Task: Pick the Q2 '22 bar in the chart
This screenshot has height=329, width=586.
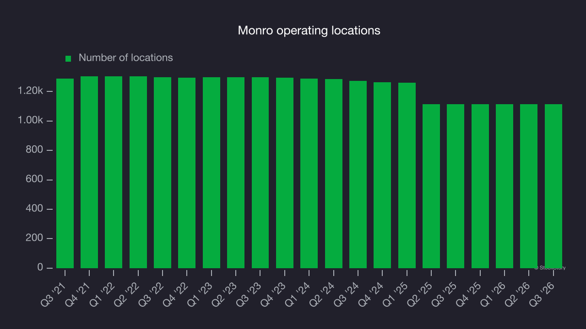Action: pyautogui.click(x=138, y=172)
